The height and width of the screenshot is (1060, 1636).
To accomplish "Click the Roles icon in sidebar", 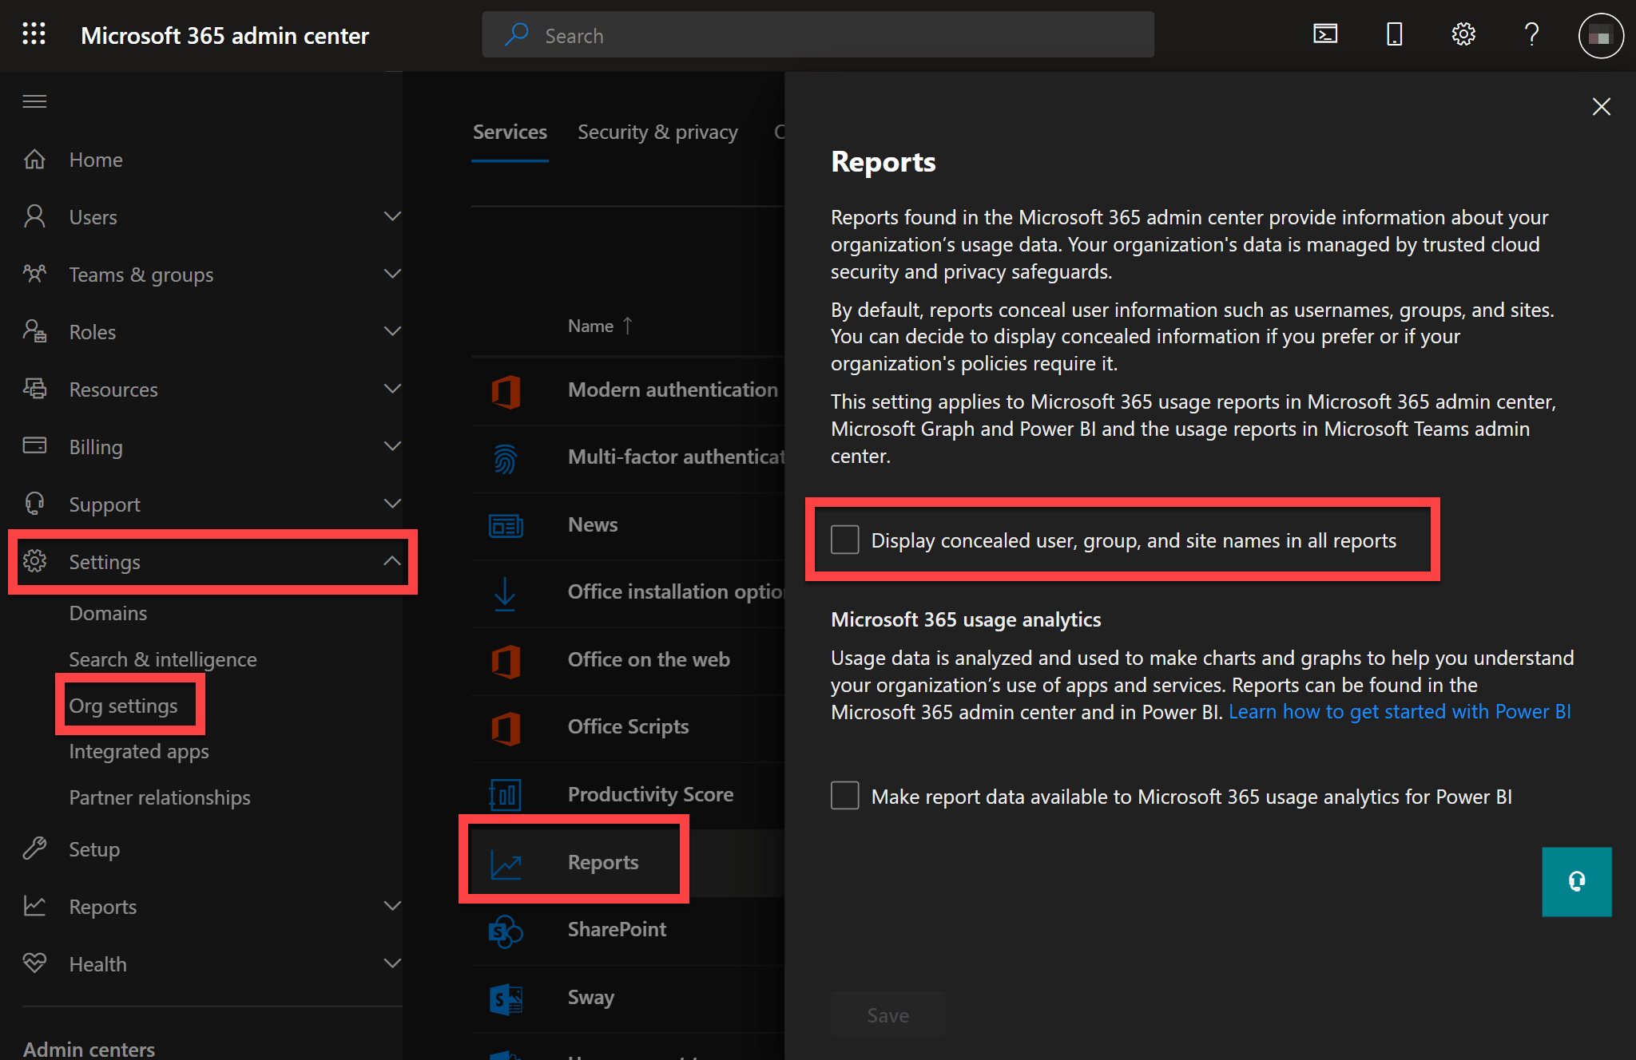I will click(x=34, y=331).
